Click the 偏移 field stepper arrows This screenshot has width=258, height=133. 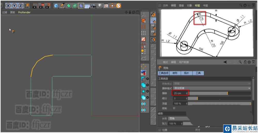tap(187, 93)
